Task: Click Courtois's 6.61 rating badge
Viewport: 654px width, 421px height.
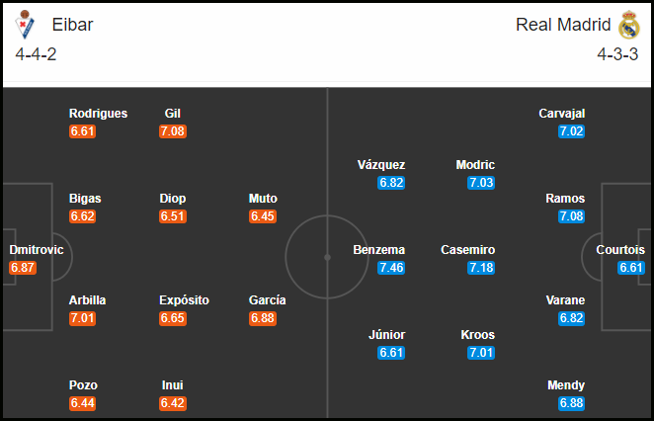Action: tap(631, 268)
